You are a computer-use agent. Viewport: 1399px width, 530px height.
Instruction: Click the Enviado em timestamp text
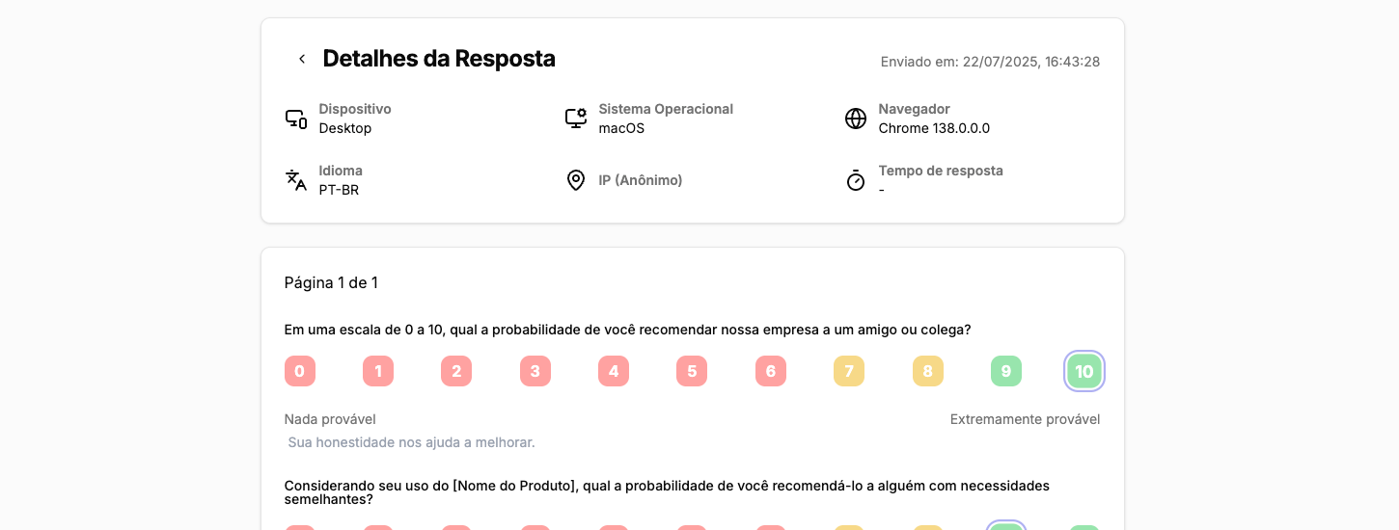(990, 62)
